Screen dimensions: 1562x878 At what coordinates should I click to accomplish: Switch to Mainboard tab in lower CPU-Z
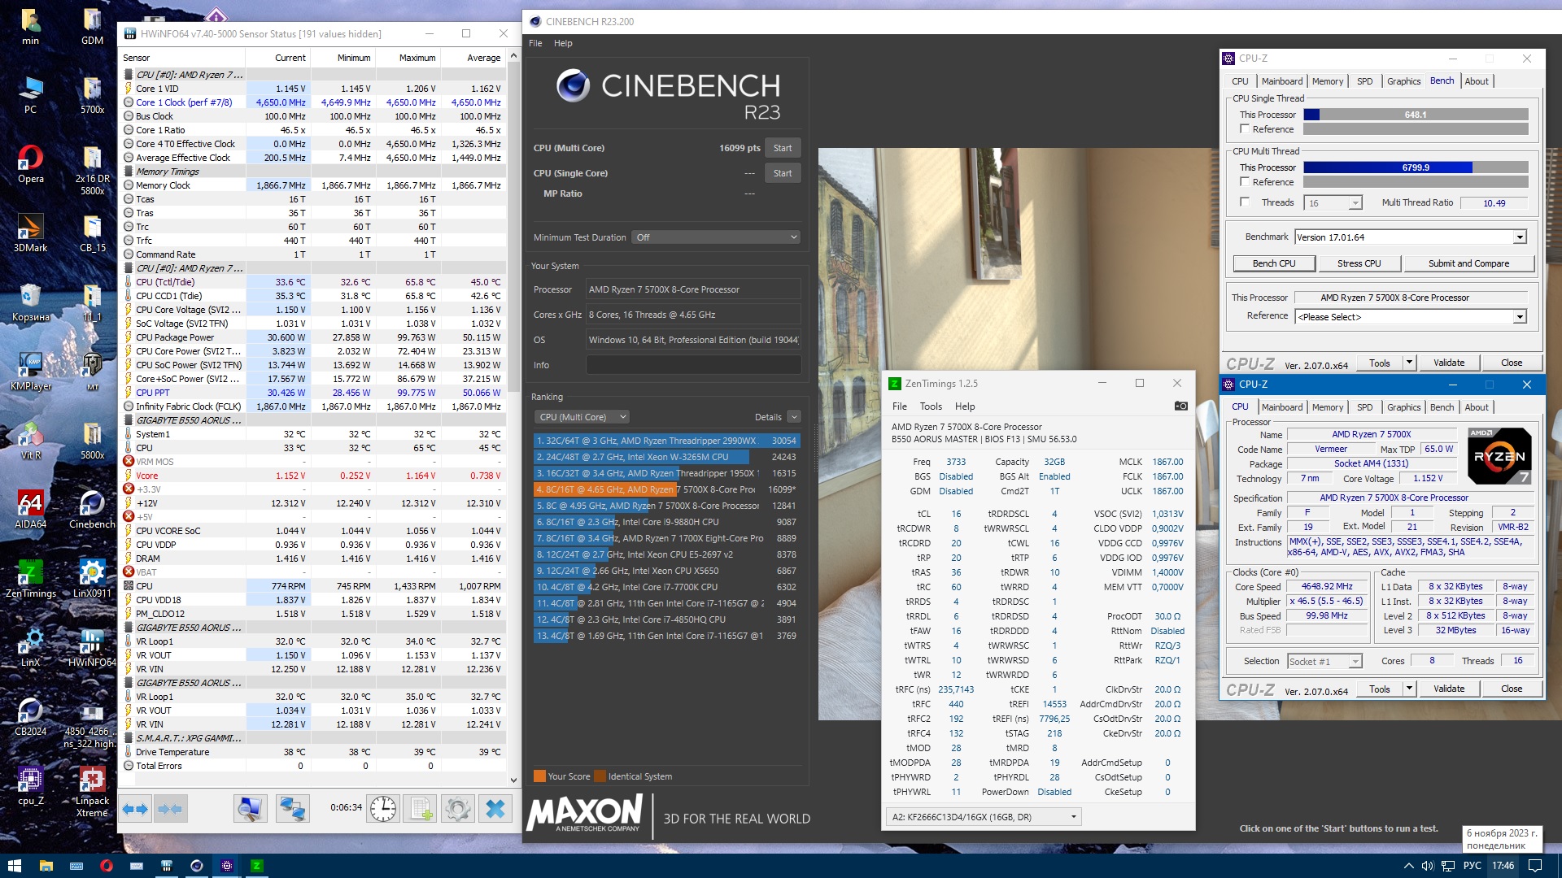[x=1281, y=407]
